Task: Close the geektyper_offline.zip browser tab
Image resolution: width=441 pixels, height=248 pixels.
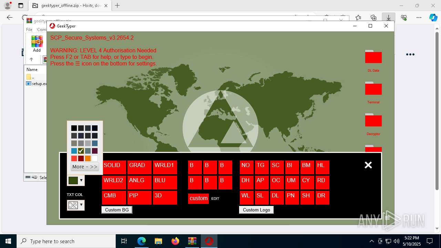Action: pyautogui.click(x=106, y=6)
